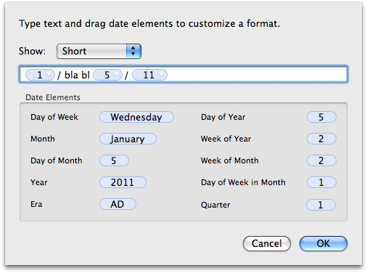Screen dimensions: 367x273
Task: Select the Day of Month token 5
Action: [x=114, y=160]
